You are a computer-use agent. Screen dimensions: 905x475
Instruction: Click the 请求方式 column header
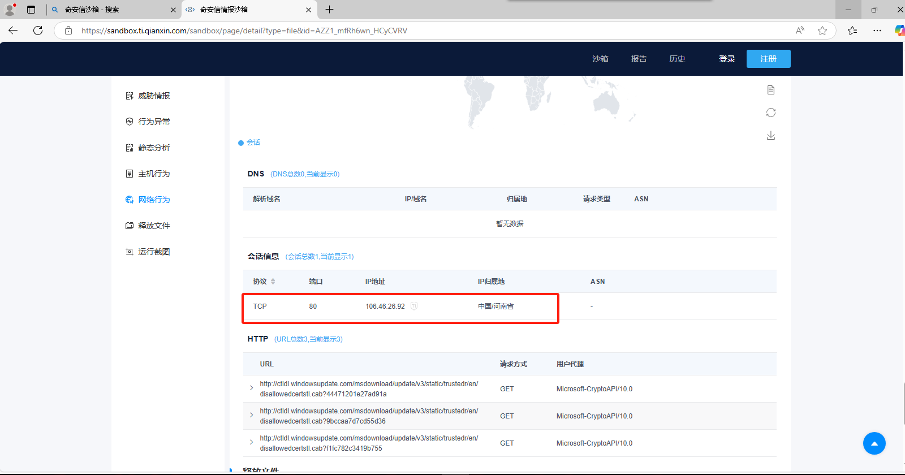(514, 364)
